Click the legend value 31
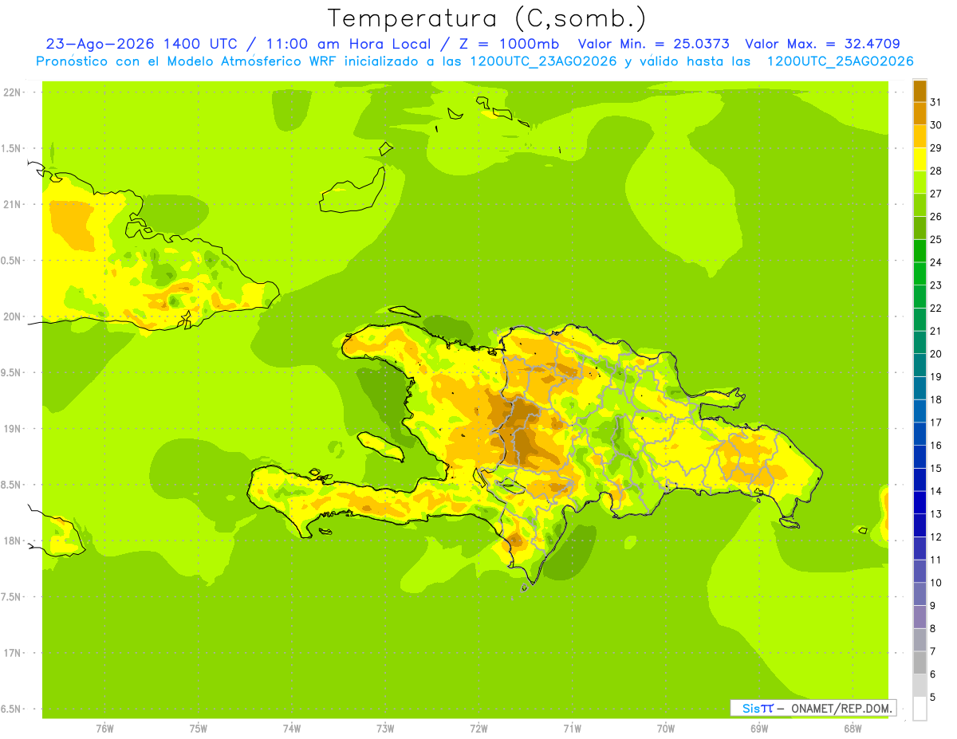 (936, 102)
